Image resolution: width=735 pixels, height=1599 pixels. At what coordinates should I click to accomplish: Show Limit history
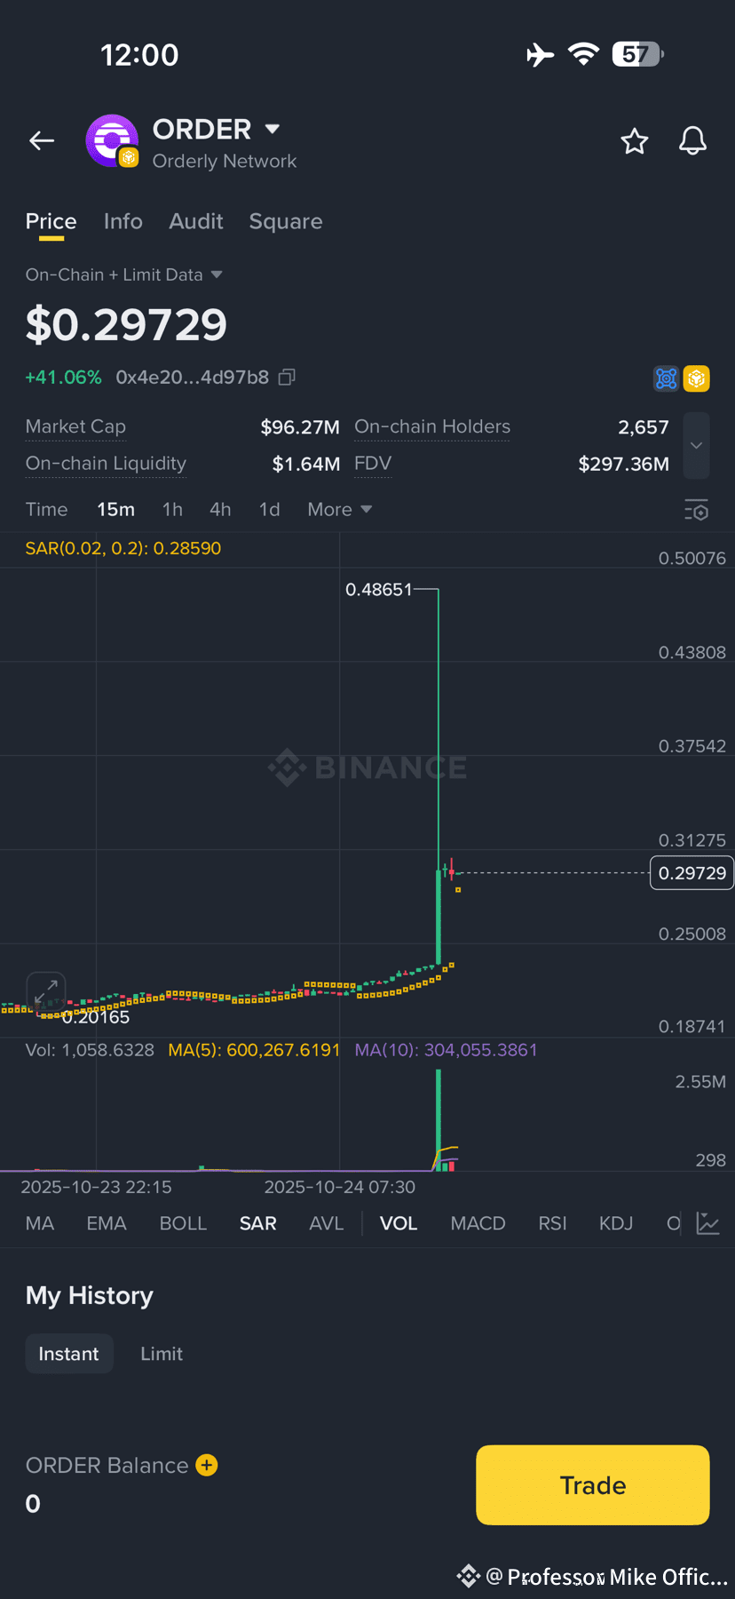162,1354
